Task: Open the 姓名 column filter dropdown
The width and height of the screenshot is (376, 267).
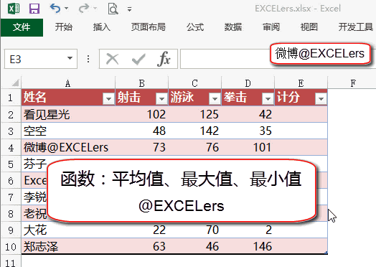Action: pyautogui.click(x=108, y=98)
